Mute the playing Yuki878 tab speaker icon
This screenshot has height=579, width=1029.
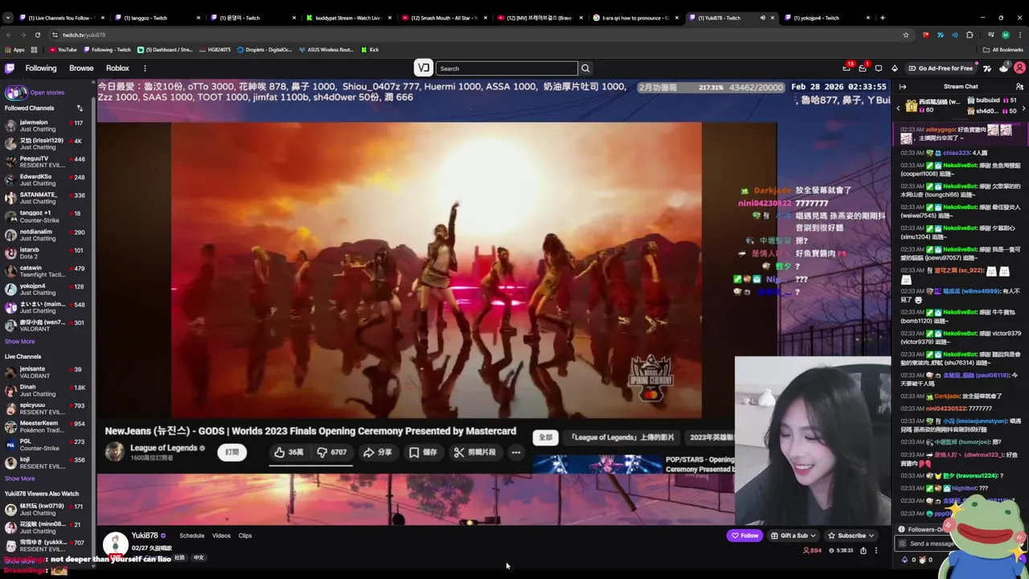762,18
